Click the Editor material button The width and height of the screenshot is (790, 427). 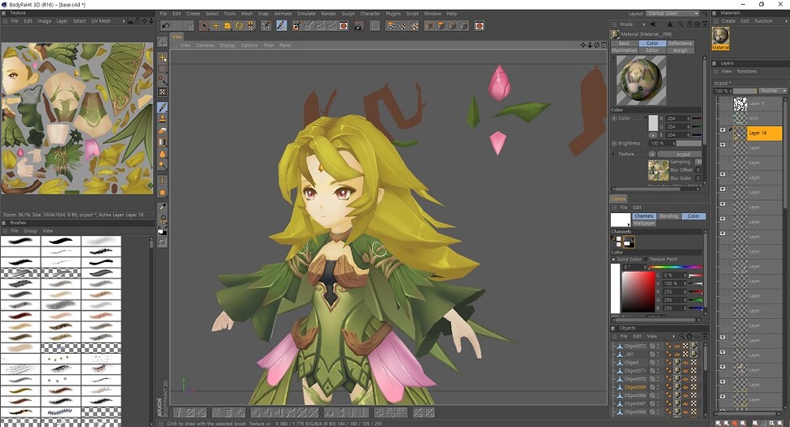pos(652,50)
